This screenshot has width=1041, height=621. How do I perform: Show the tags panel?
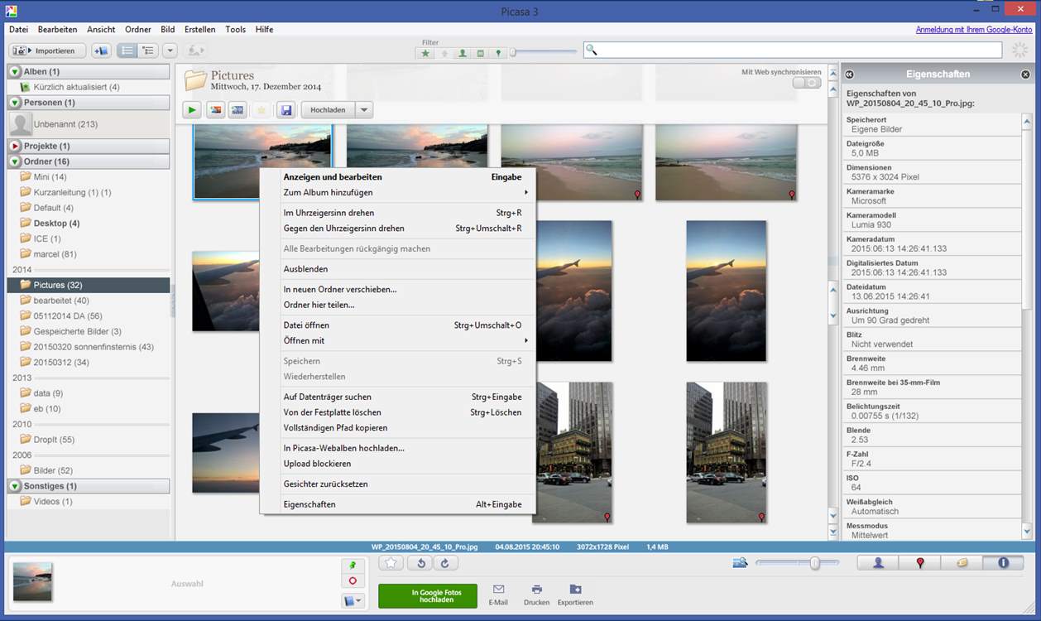tap(962, 563)
